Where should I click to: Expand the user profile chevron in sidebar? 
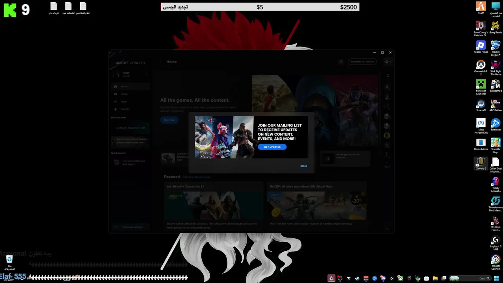(x=146, y=74)
